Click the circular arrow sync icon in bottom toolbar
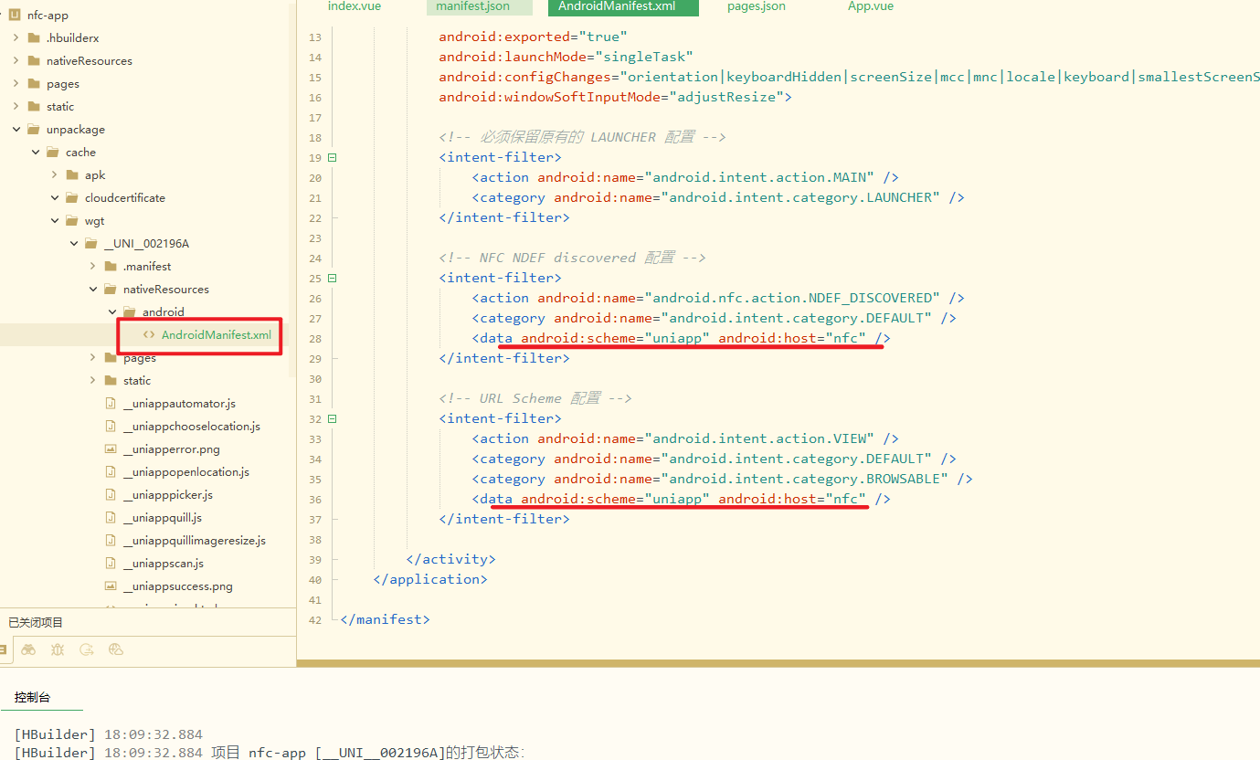The width and height of the screenshot is (1260, 760). click(x=87, y=649)
